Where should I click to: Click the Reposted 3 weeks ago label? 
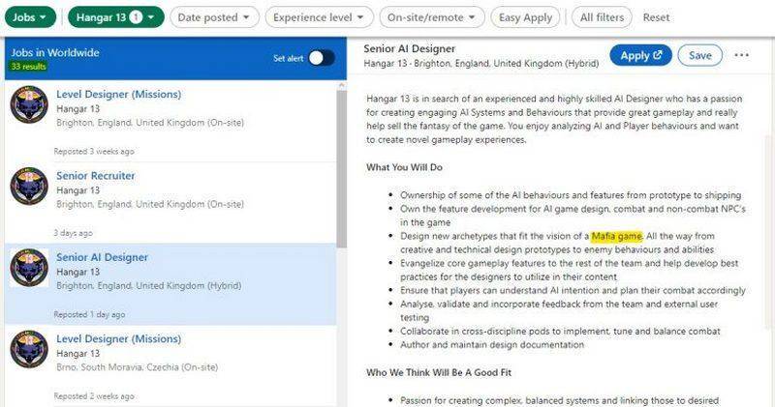coord(94,152)
